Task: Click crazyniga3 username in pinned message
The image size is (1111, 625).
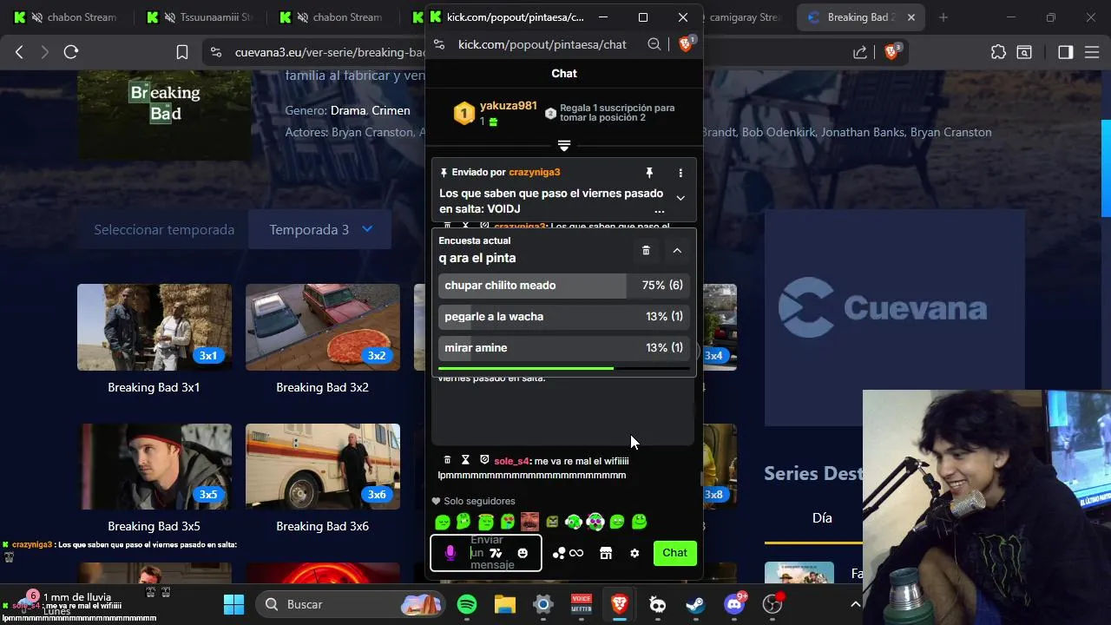Action: pyautogui.click(x=534, y=173)
